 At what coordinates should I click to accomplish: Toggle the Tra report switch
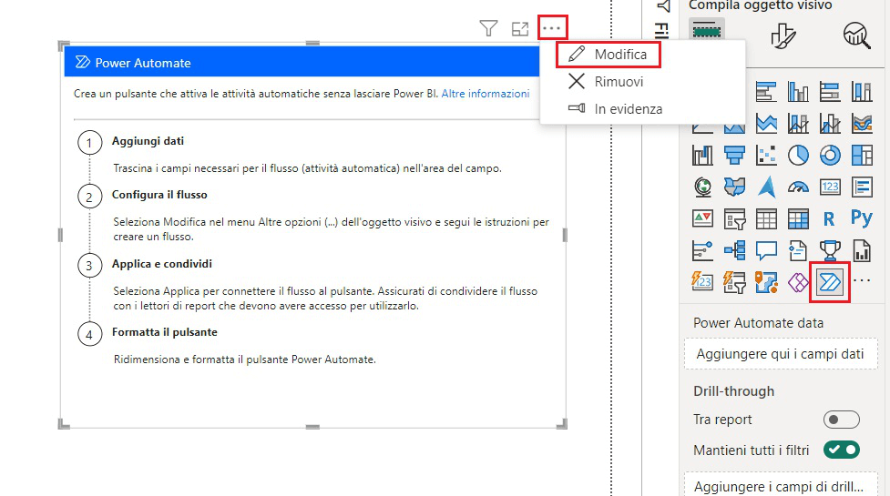pos(841,420)
